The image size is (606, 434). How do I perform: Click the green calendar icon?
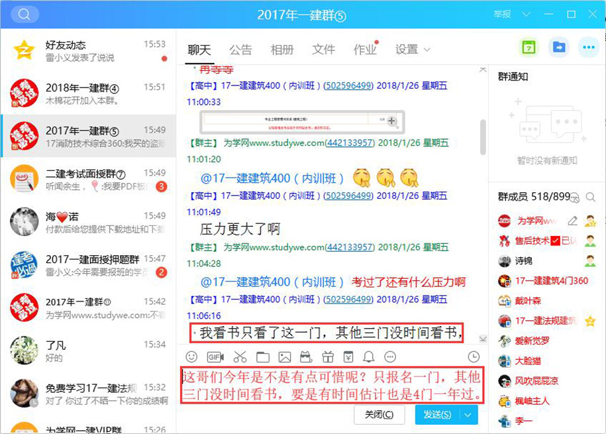529,48
